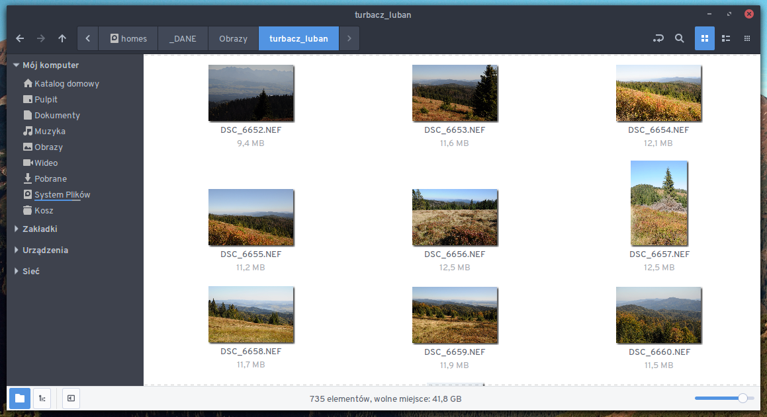Viewport: 767px width, 417px height.
Task: Show later path segments with right chevron
Action: tap(349, 38)
